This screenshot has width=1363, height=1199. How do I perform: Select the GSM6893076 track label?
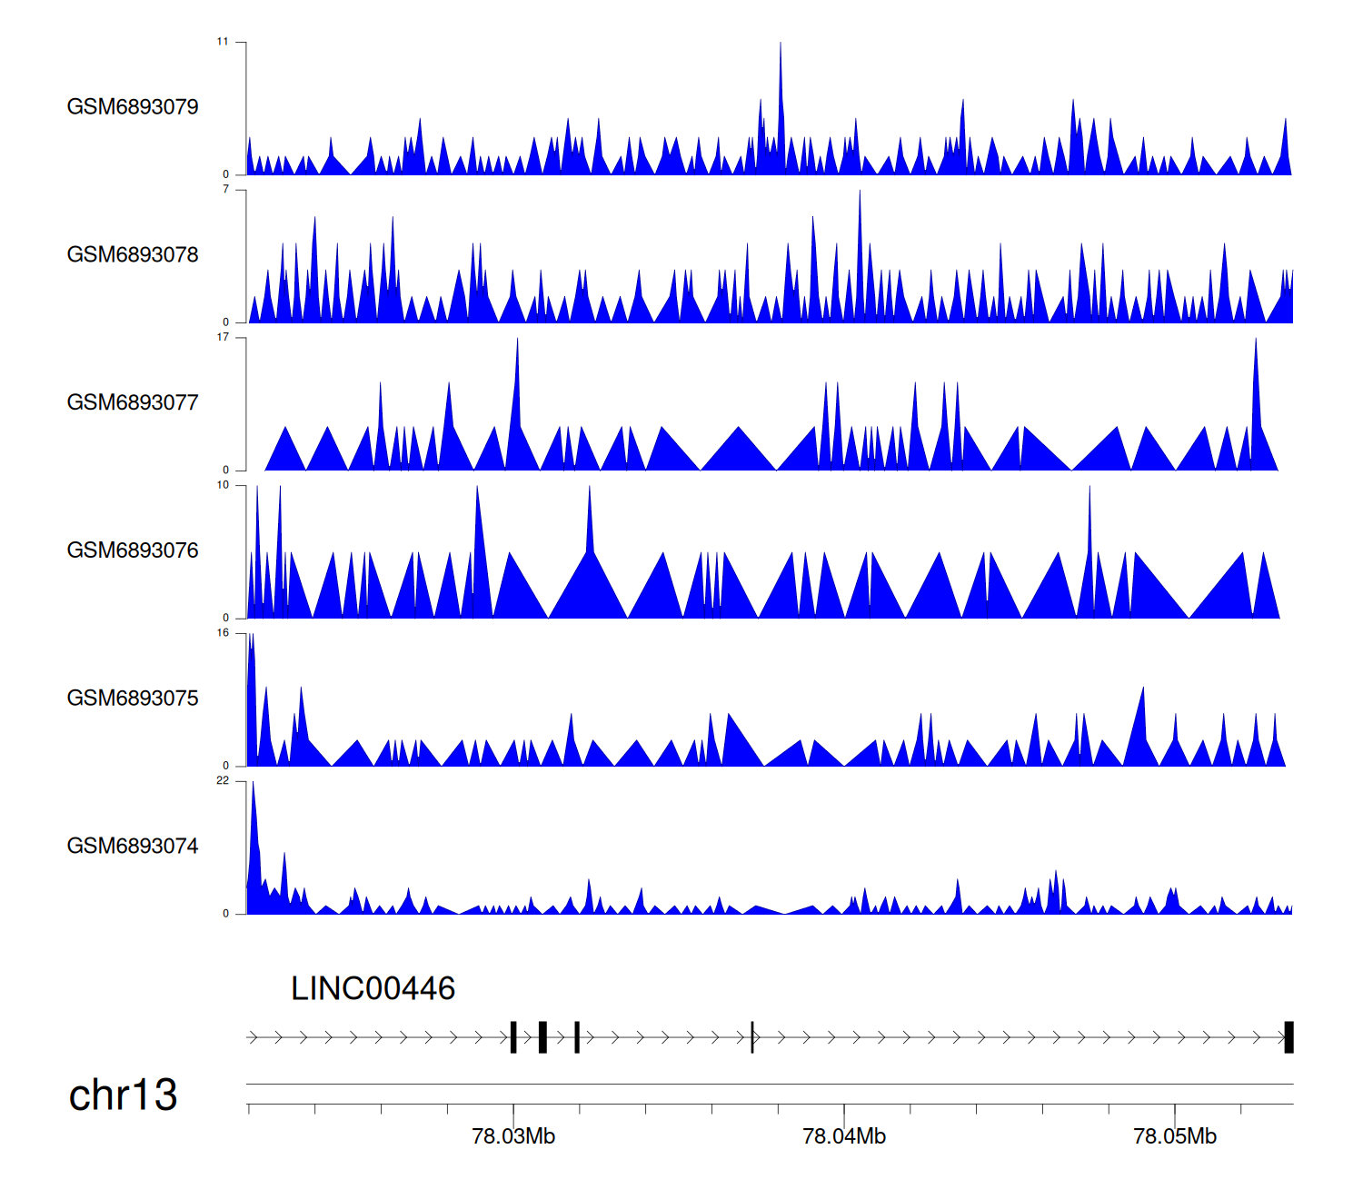click(133, 550)
